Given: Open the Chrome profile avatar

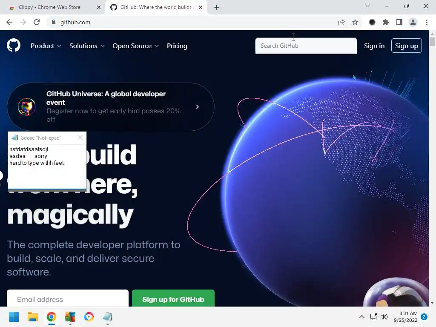Looking at the screenshot, I should point(413,22).
